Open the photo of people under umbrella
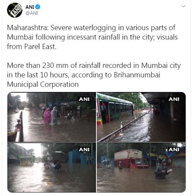This screenshot has height=196, width=192. pyautogui.click(x=51, y=168)
